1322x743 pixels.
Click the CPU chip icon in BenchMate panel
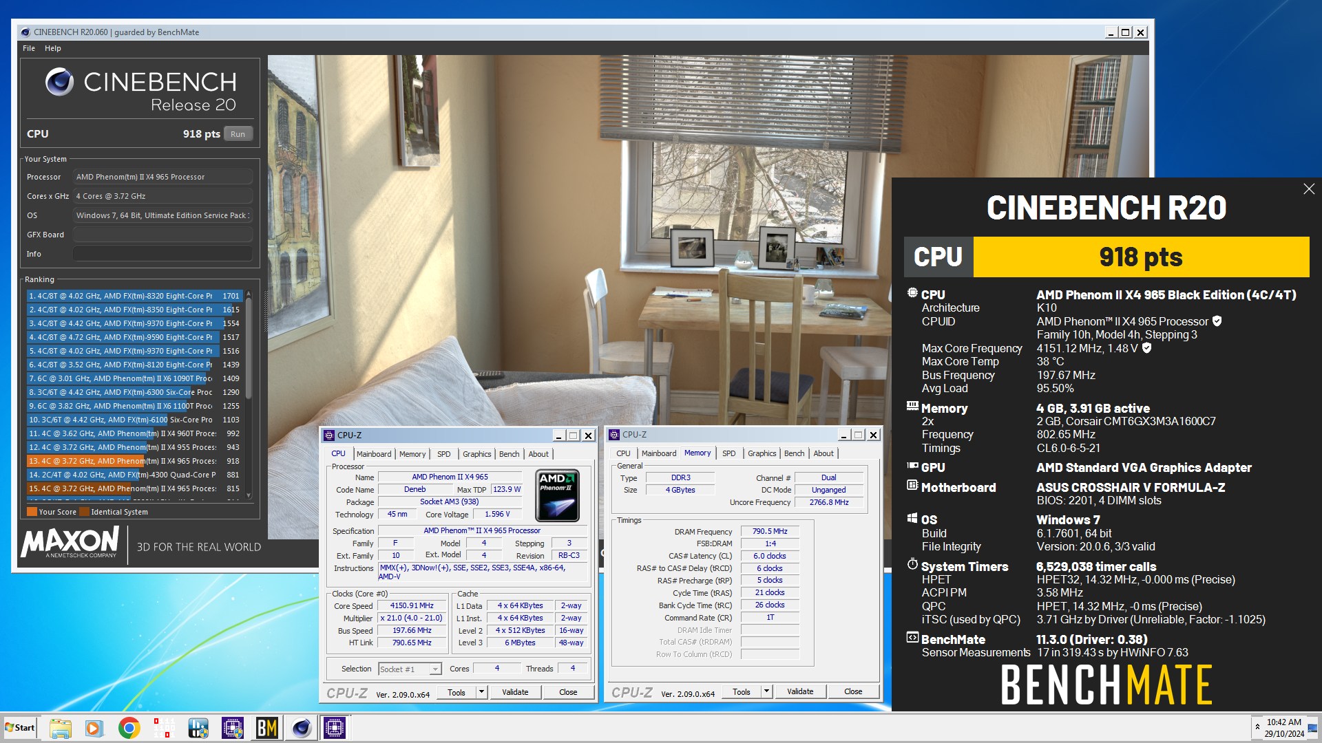tap(912, 293)
